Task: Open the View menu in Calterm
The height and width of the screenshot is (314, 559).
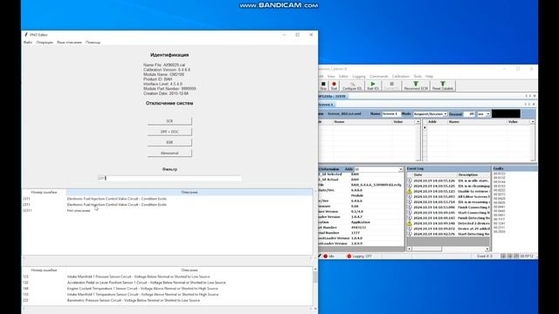Action: click(331, 76)
